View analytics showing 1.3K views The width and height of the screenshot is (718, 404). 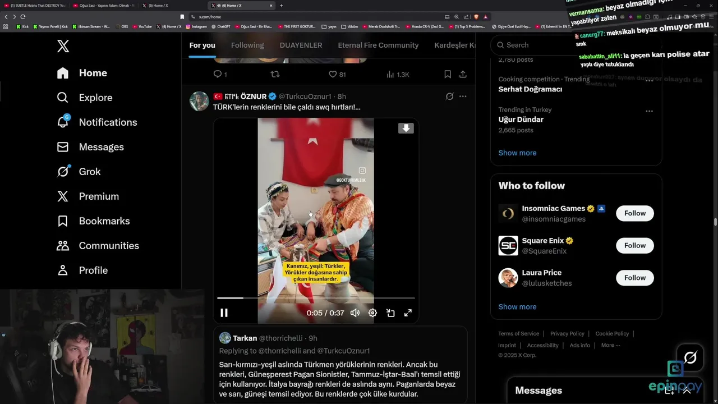tap(398, 74)
